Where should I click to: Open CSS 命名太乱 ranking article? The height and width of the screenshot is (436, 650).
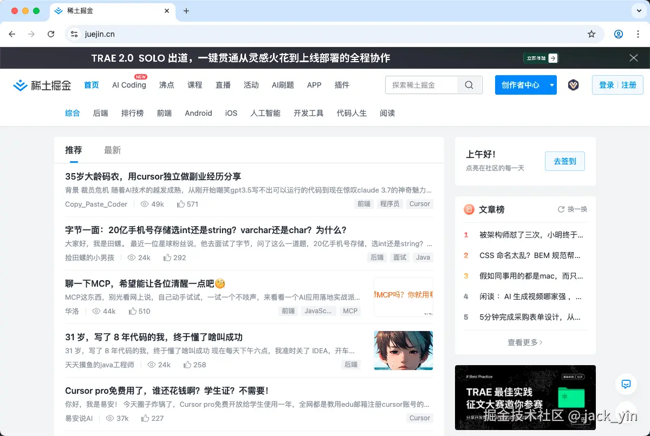pos(530,255)
